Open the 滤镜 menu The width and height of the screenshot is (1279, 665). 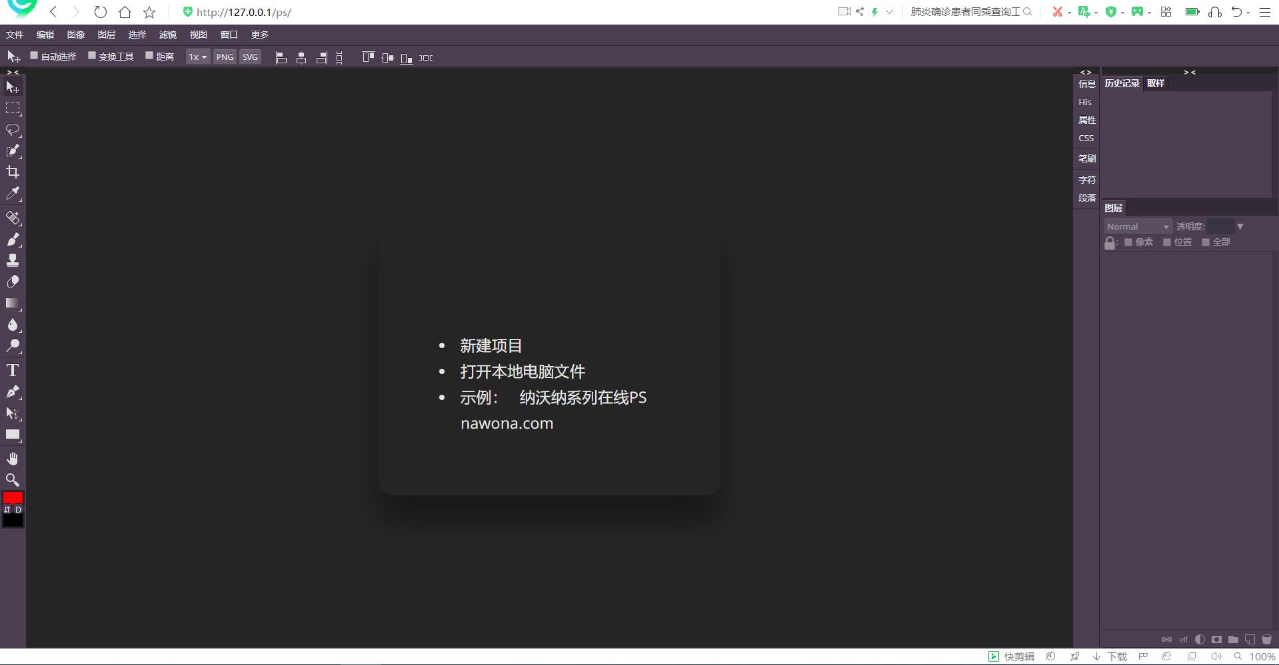(167, 35)
